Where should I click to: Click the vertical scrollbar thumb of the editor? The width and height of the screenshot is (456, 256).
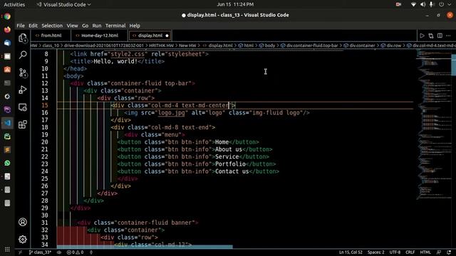click(x=454, y=65)
